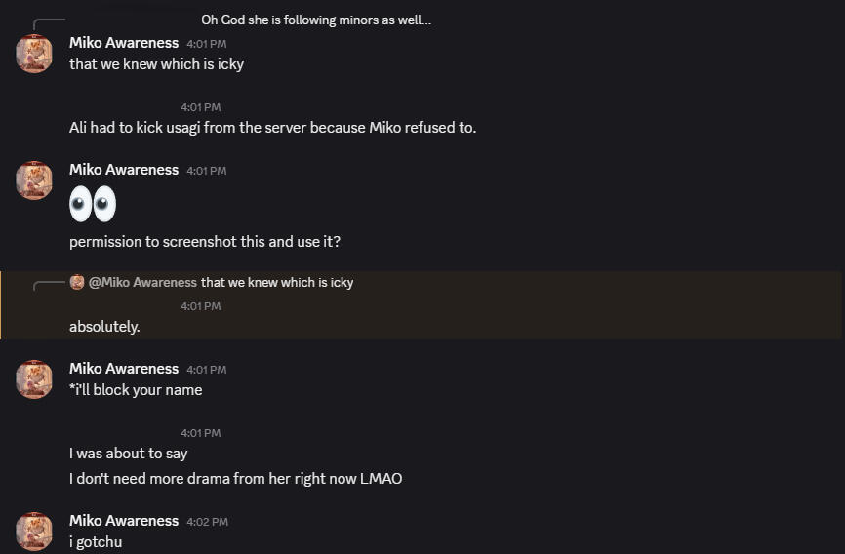
Task: Click the 4:02 PM timestamp
Action: (x=207, y=522)
